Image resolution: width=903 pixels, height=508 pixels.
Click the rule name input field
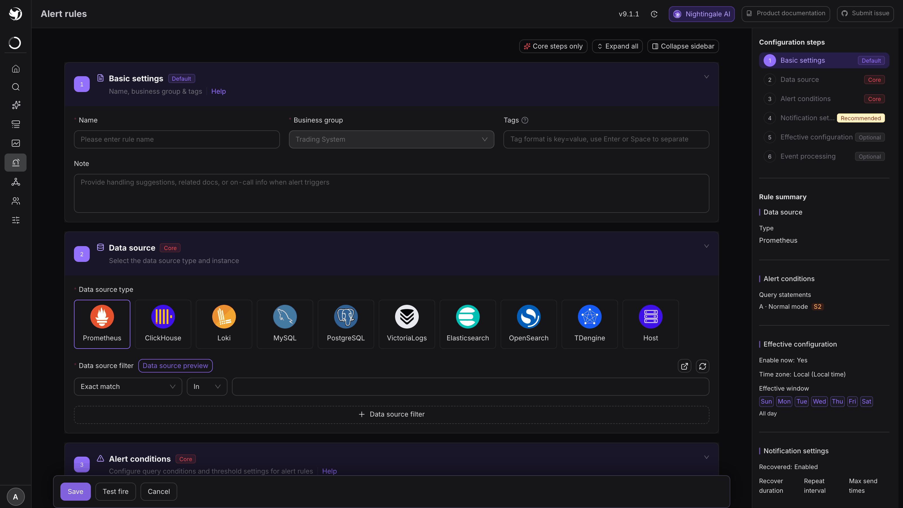click(177, 139)
